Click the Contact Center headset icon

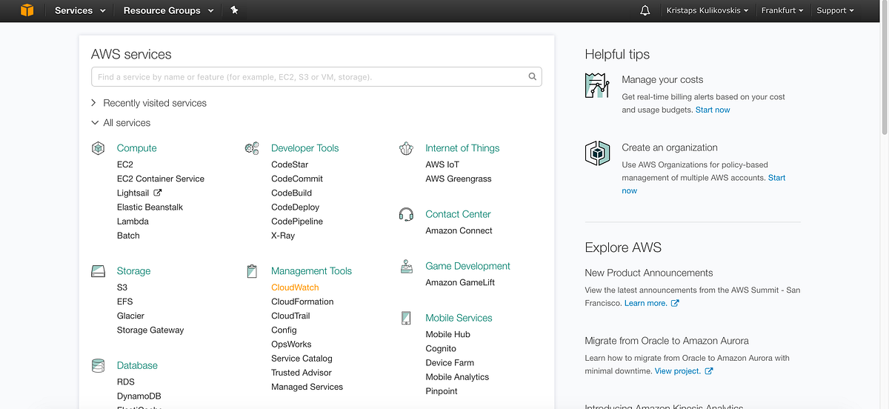[406, 214]
